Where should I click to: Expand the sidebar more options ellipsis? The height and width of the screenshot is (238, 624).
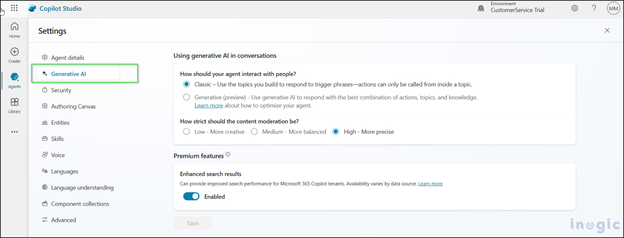pyautogui.click(x=14, y=132)
